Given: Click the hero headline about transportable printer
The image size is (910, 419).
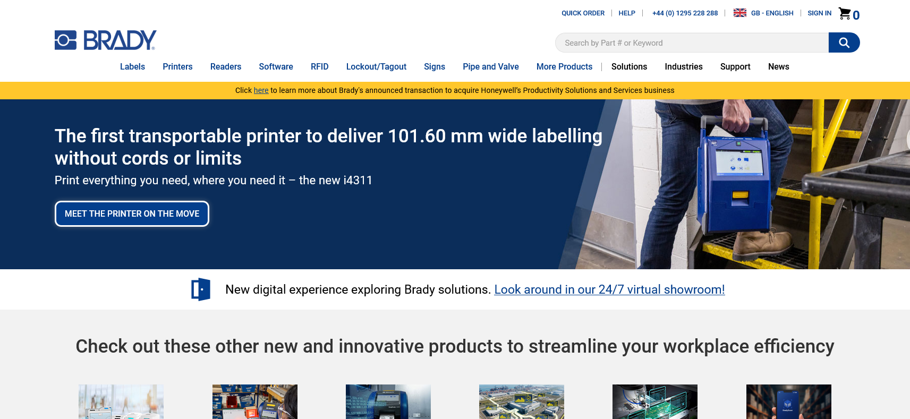Looking at the screenshot, I should [x=328, y=147].
